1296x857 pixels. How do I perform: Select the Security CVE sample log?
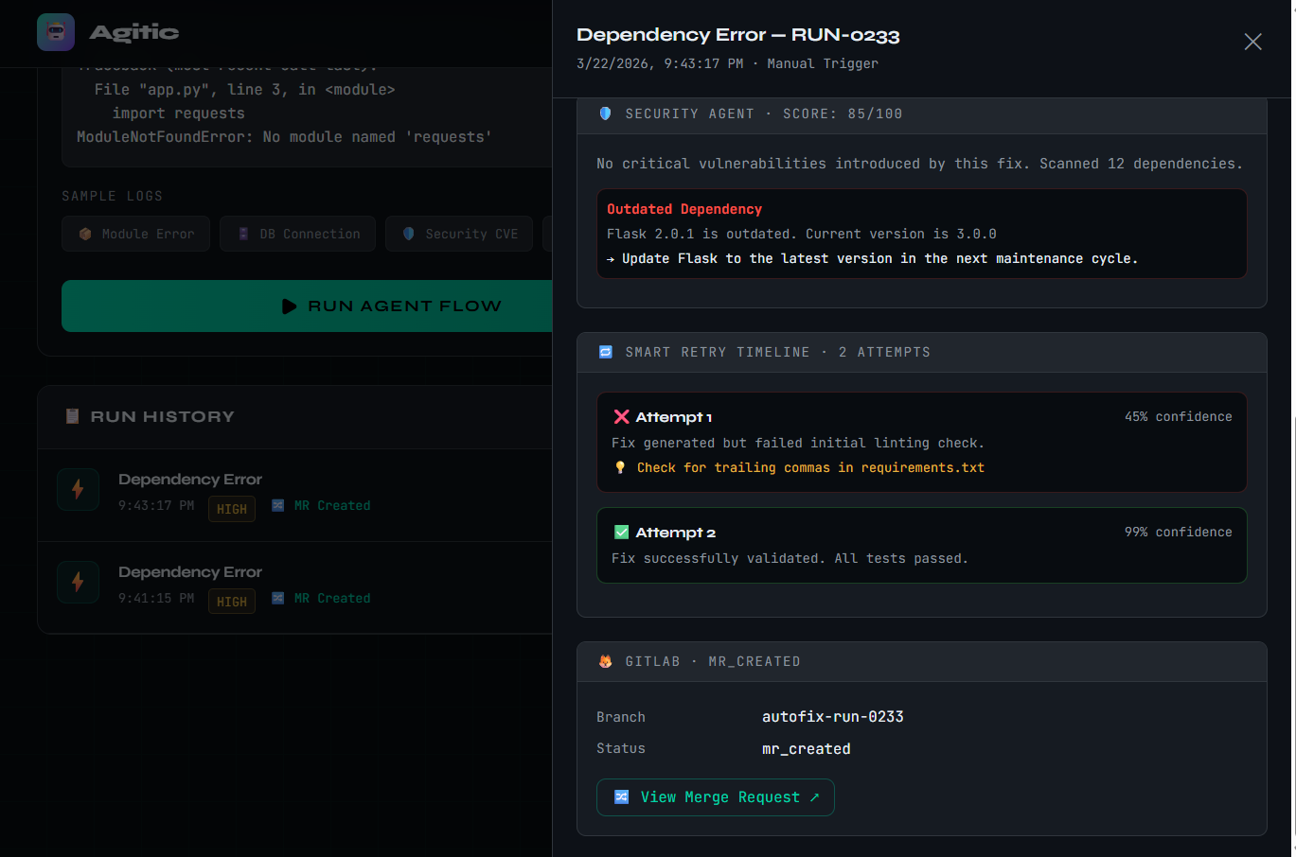[459, 234]
